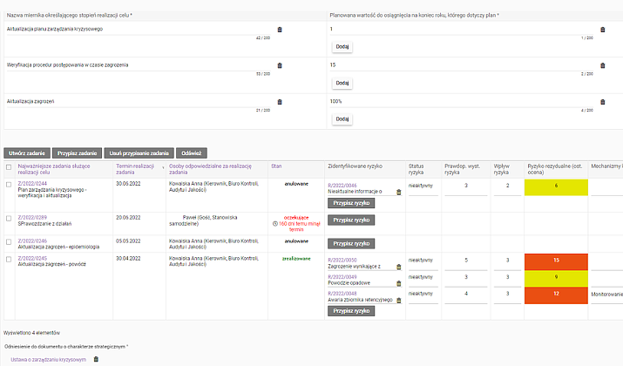Toggle the select-all checkbox in table header
The width and height of the screenshot is (623, 366).
[9, 167]
